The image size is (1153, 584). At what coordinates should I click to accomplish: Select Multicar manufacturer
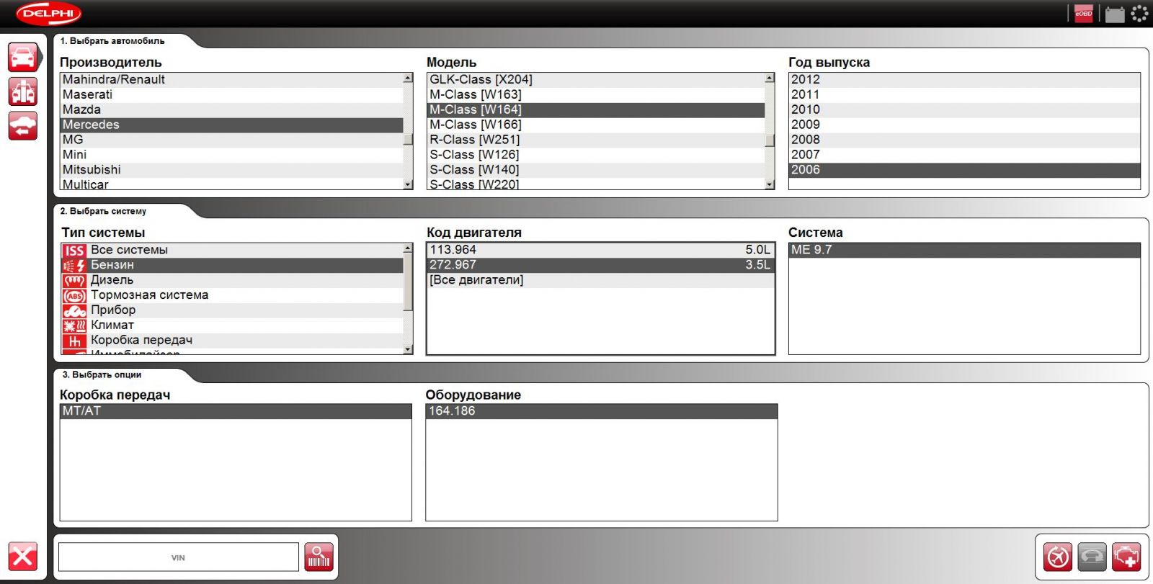pos(231,184)
